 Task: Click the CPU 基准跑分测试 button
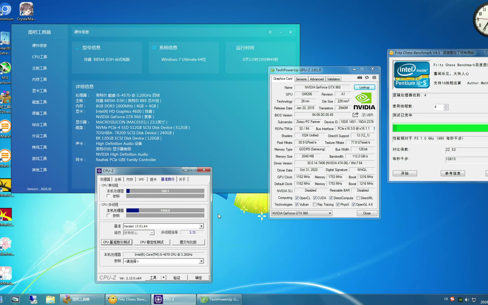[x=117, y=242]
